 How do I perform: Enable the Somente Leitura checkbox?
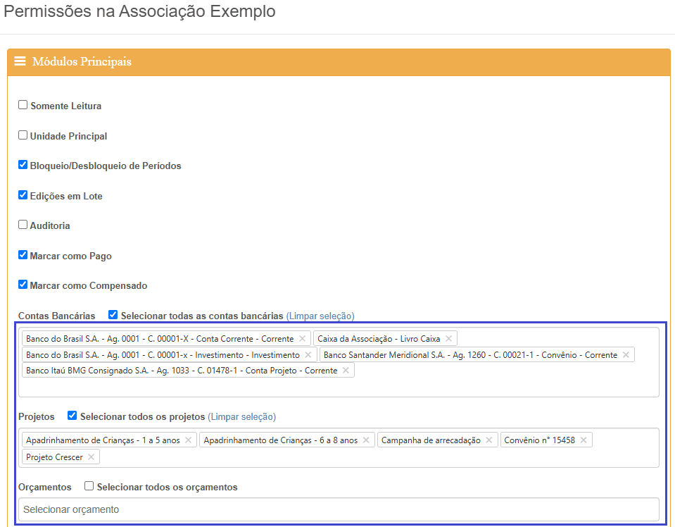(23, 105)
